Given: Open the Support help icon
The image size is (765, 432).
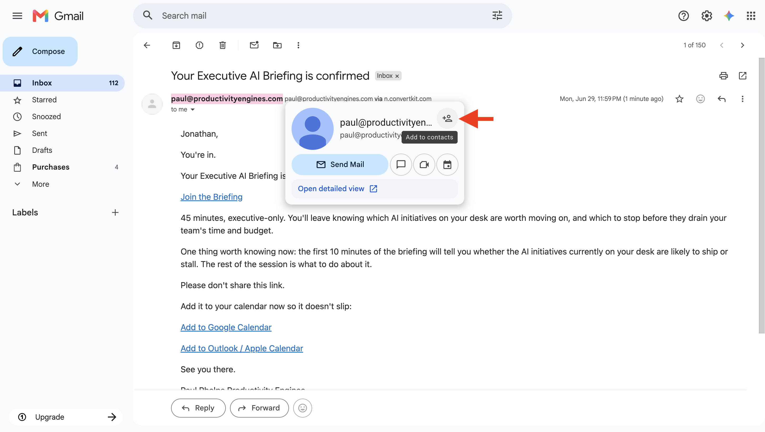Looking at the screenshot, I should tap(683, 16).
